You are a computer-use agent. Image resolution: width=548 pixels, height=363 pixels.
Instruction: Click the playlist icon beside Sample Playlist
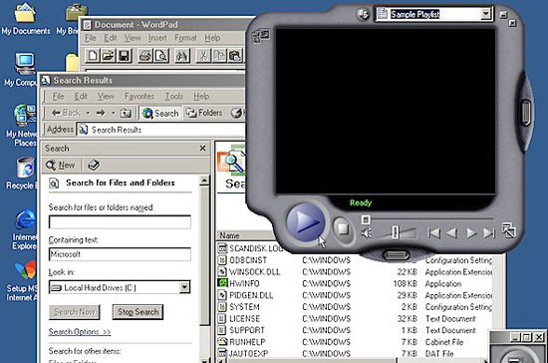(383, 14)
